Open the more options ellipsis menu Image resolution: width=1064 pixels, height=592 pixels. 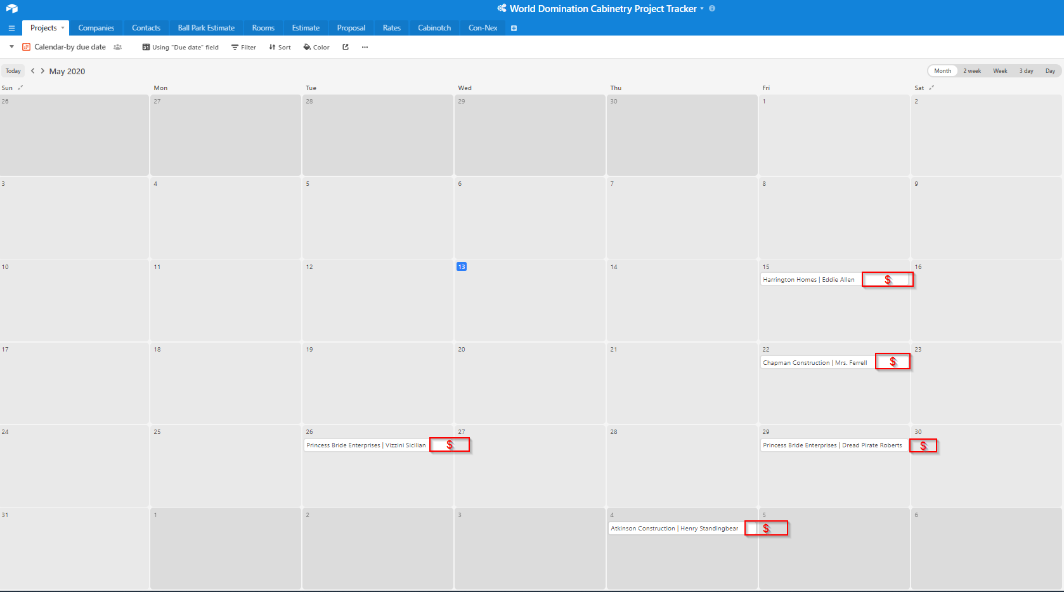pyautogui.click(x=365, y=47)
